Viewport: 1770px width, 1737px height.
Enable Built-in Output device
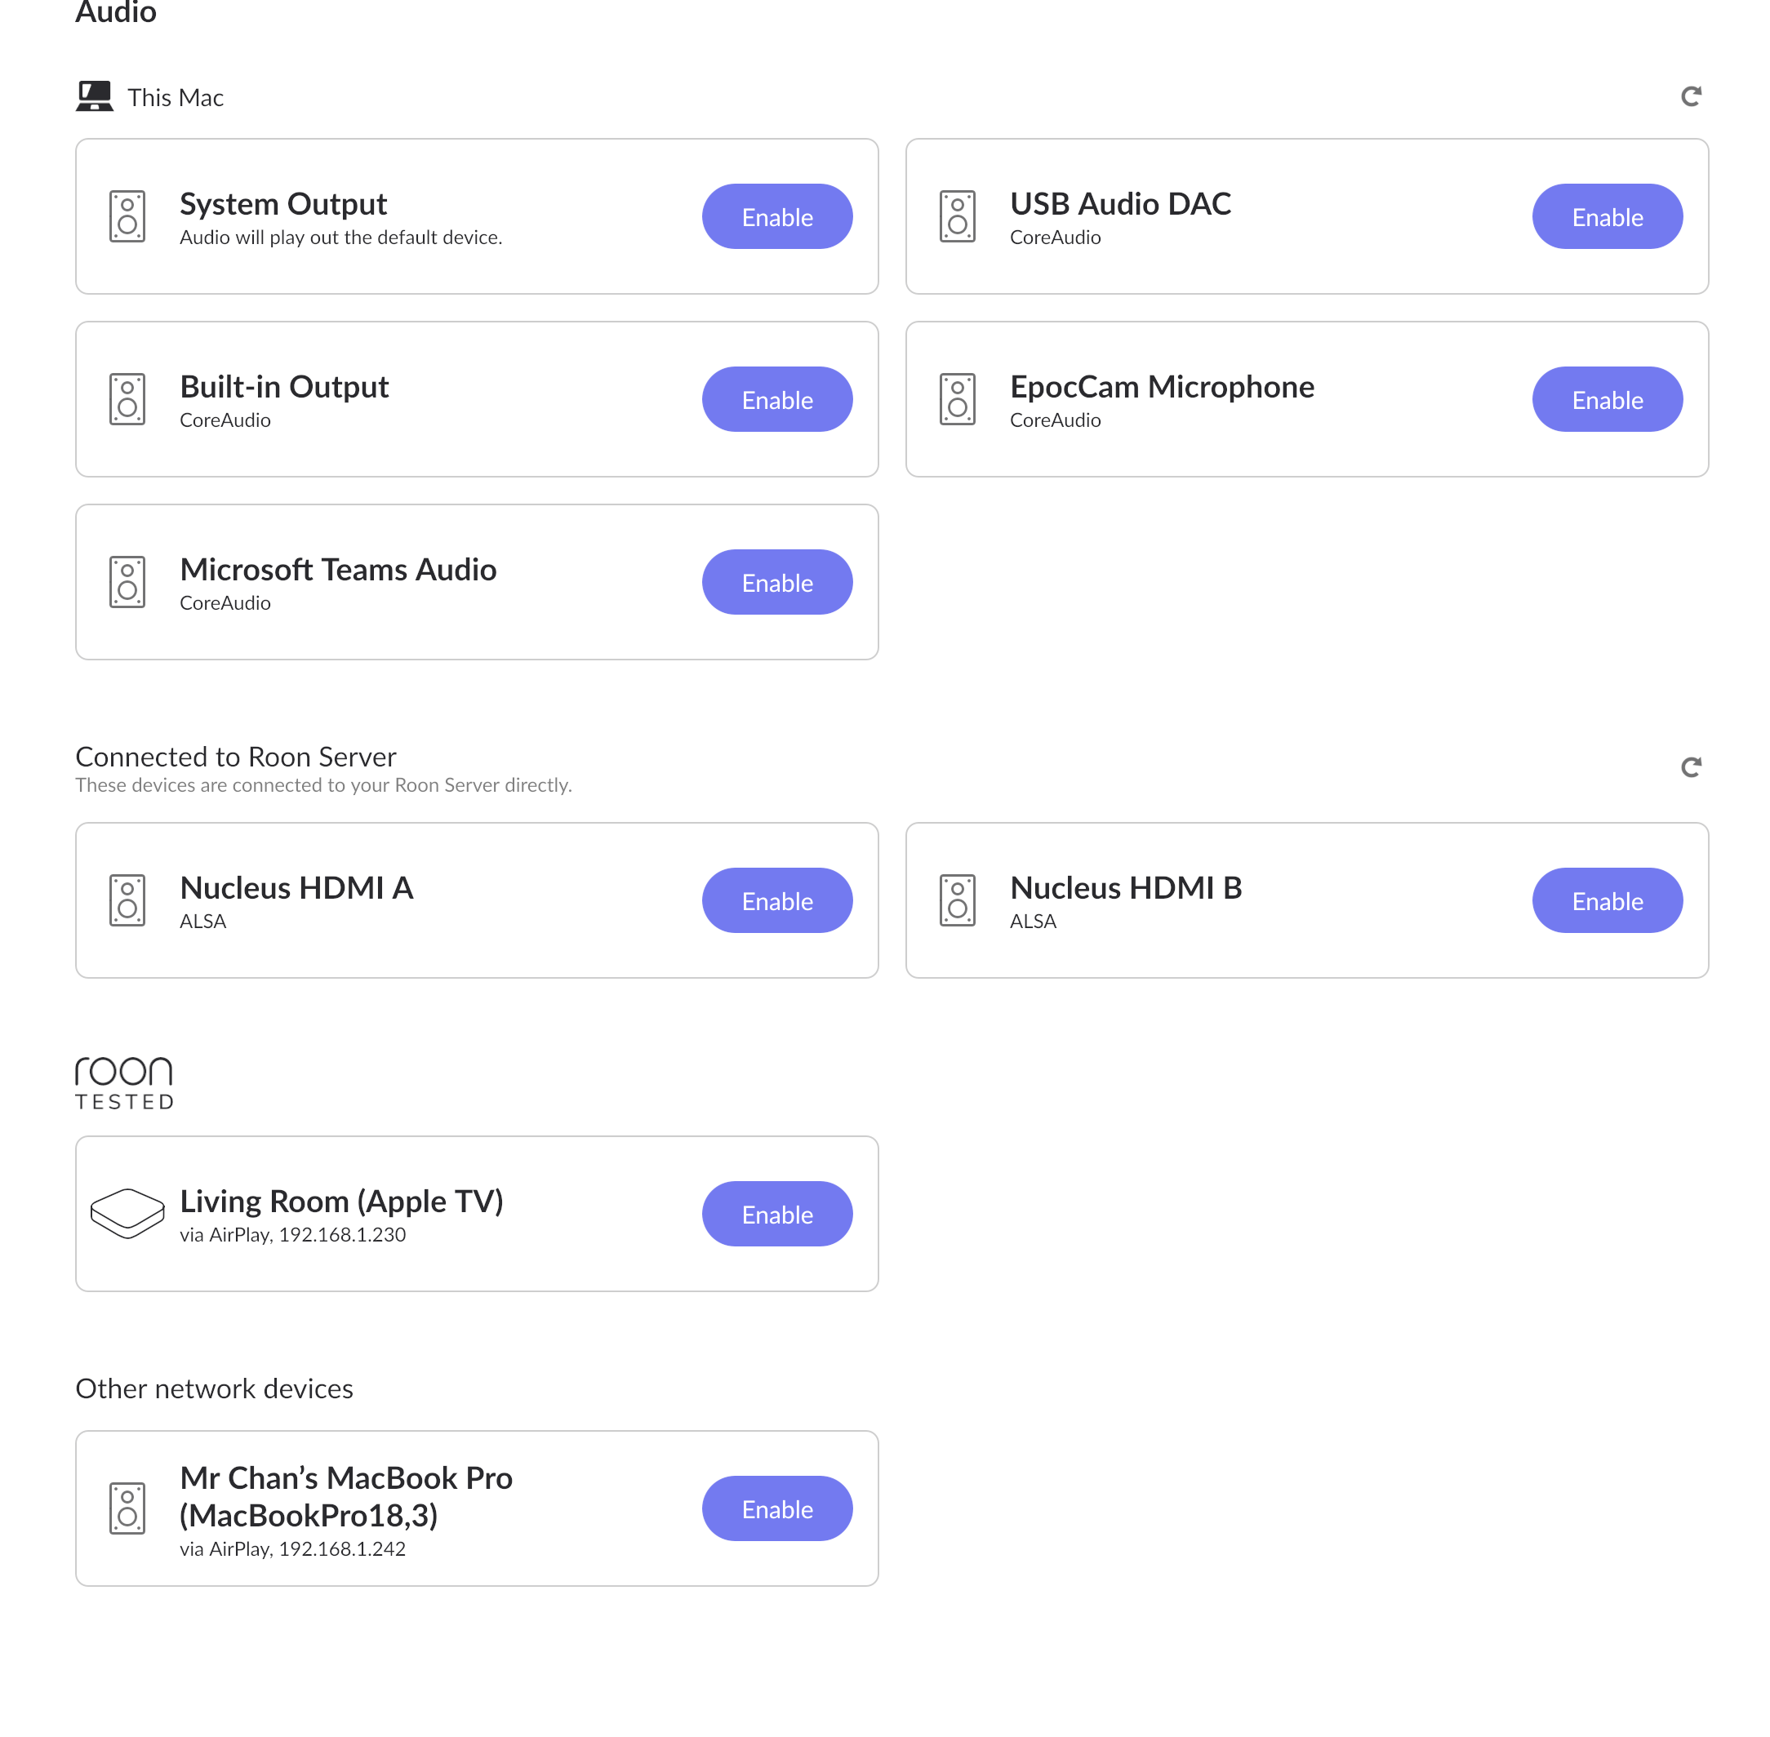point(777,400)
